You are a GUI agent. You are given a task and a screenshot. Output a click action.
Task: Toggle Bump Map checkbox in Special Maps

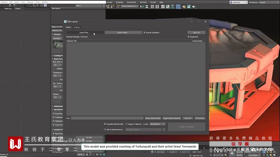(x=54, y=113)
